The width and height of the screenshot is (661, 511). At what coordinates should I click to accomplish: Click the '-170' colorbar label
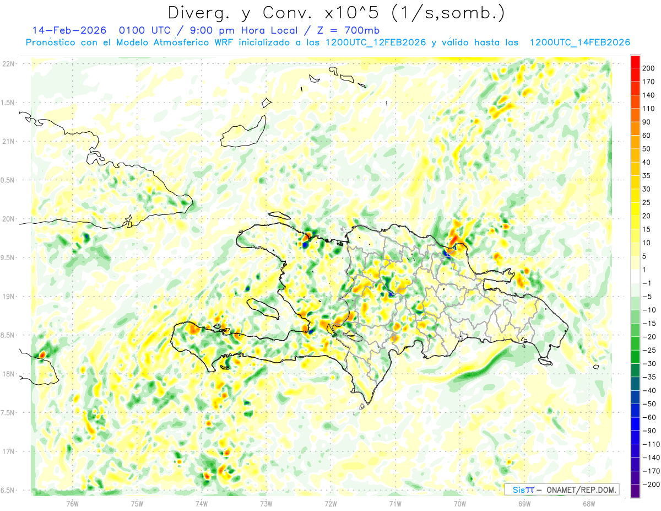(x=651, y=471)
